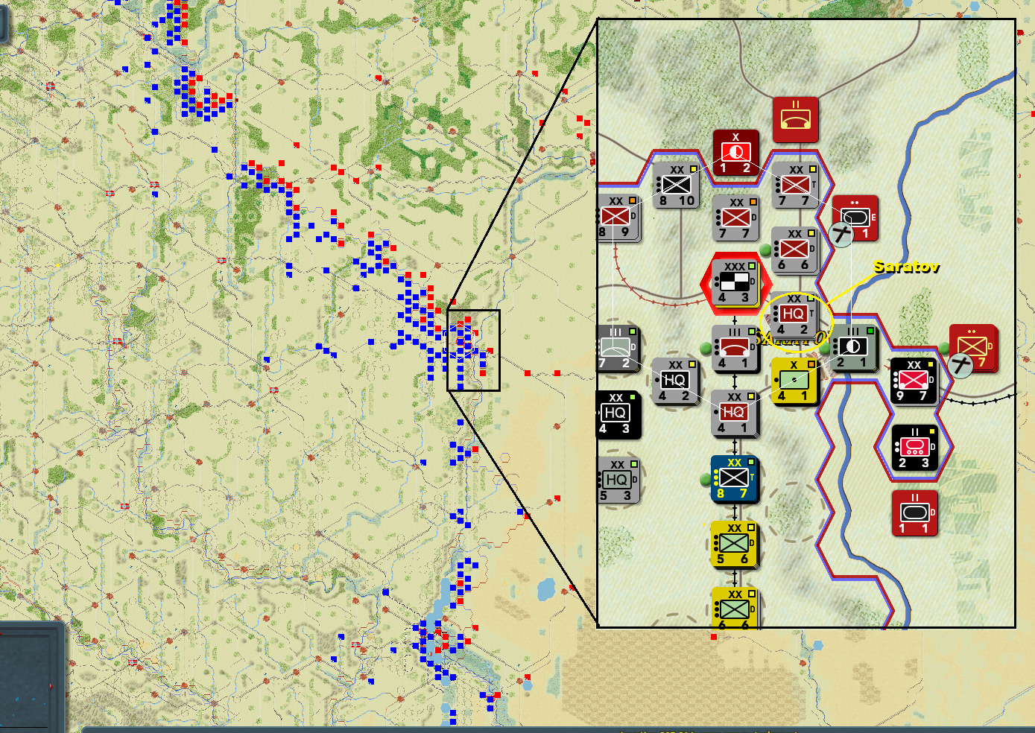Select the red HQ counter 4-2 at Saratov

click(x=794, y=315)
